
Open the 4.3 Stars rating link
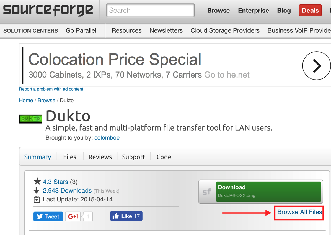coord(56,182)
